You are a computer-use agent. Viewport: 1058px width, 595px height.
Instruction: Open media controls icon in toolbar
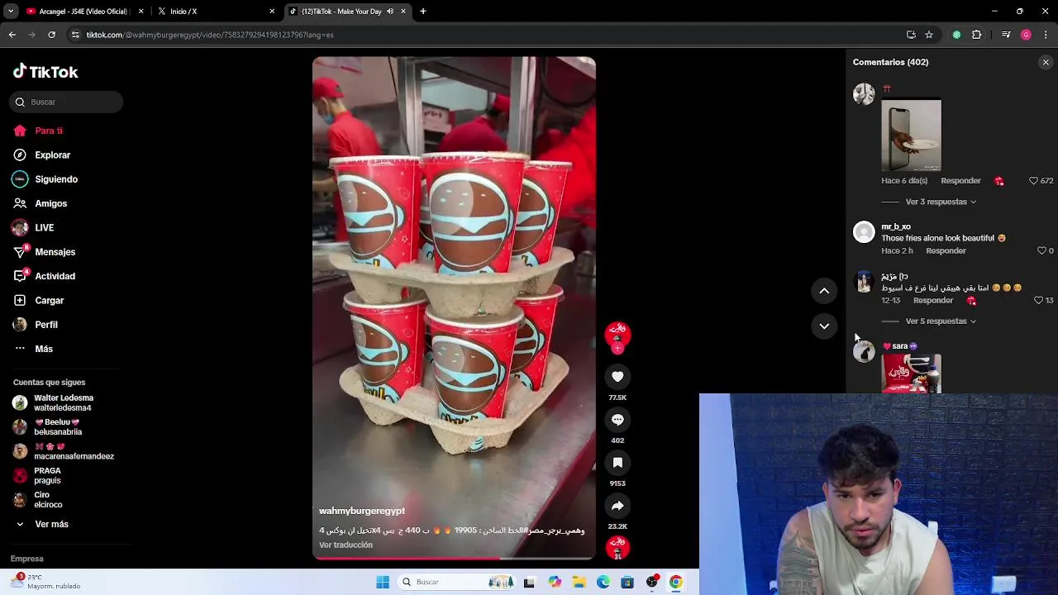coord(1006,35)
